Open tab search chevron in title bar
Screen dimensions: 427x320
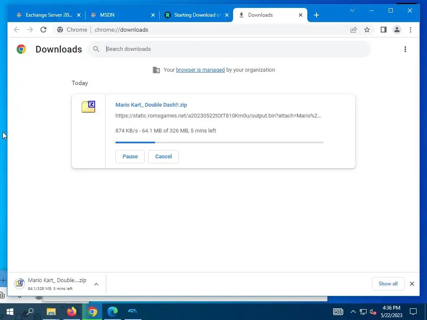(352, 10)
